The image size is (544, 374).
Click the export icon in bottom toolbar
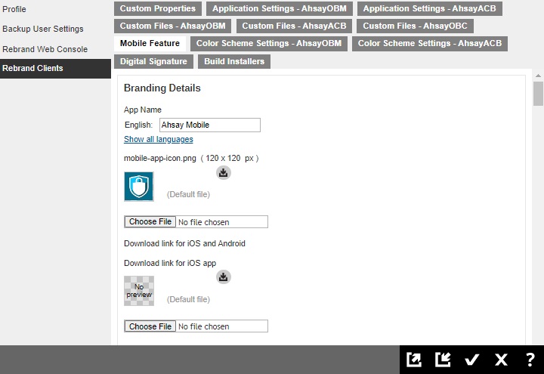point(414,360)
